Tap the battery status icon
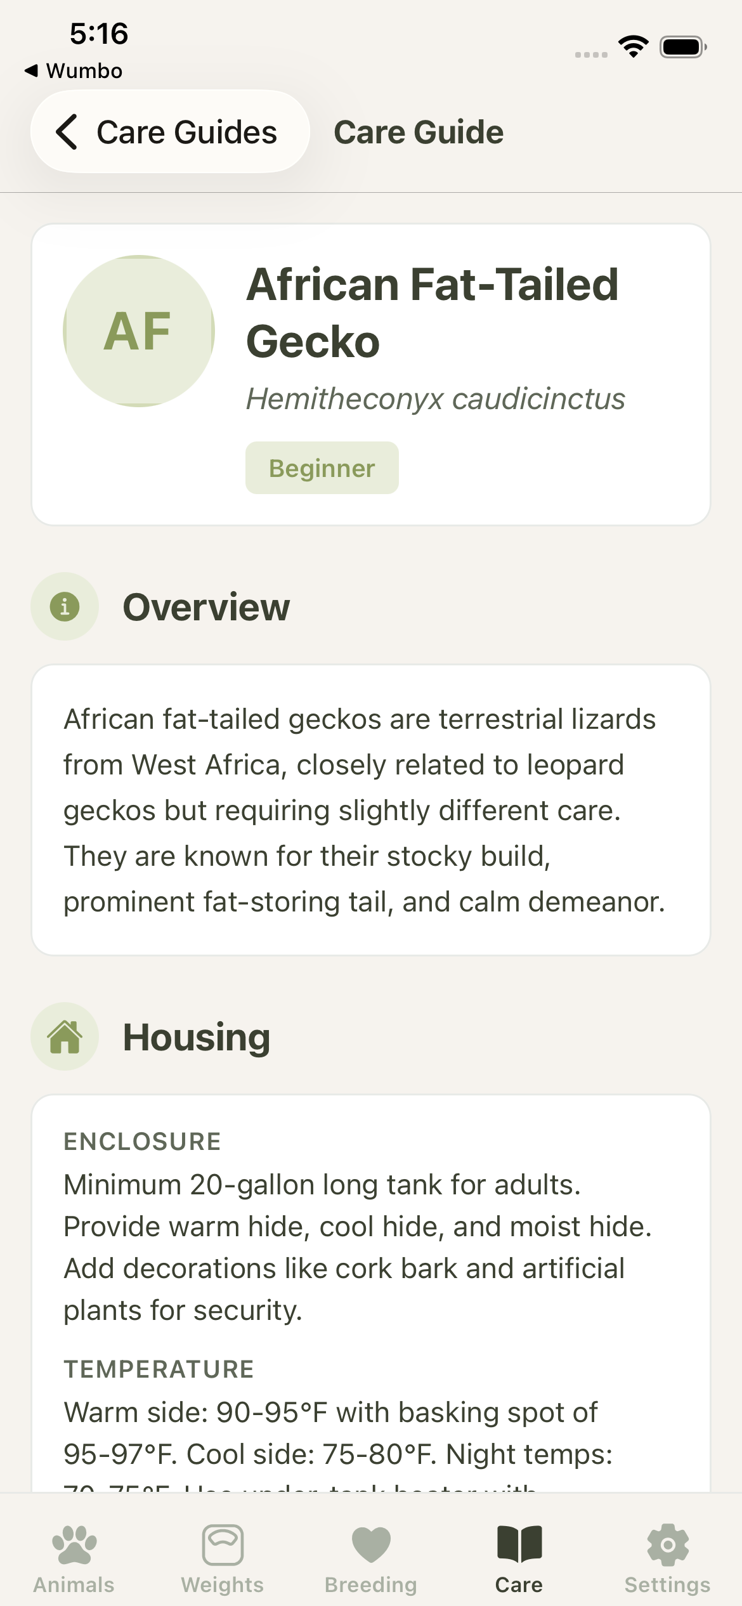 (682, 46)
